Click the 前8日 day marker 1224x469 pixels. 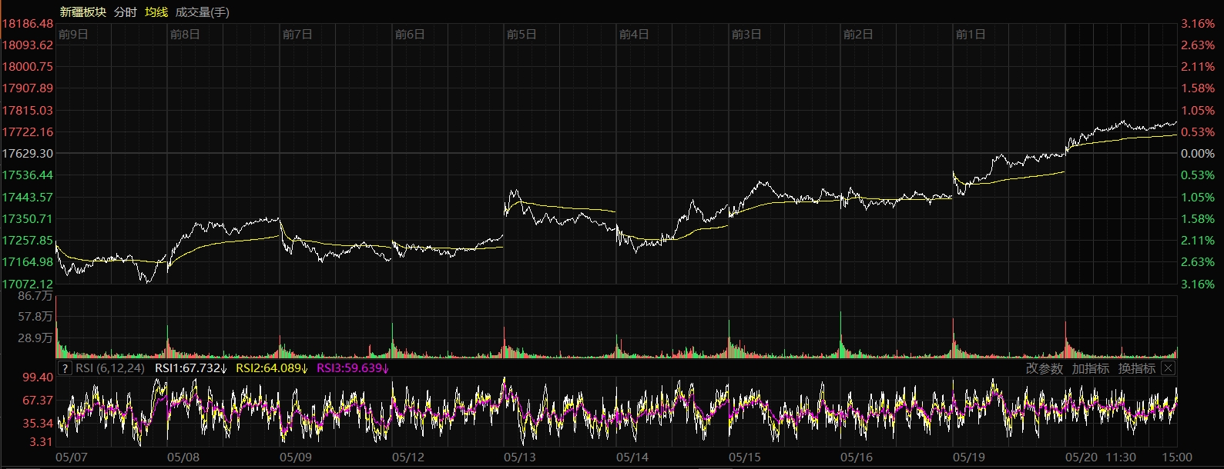(185, 35)
